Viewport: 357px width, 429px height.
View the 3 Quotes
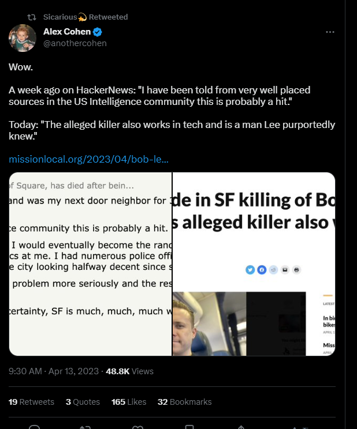pyautogui.click(x=83, y=402)
